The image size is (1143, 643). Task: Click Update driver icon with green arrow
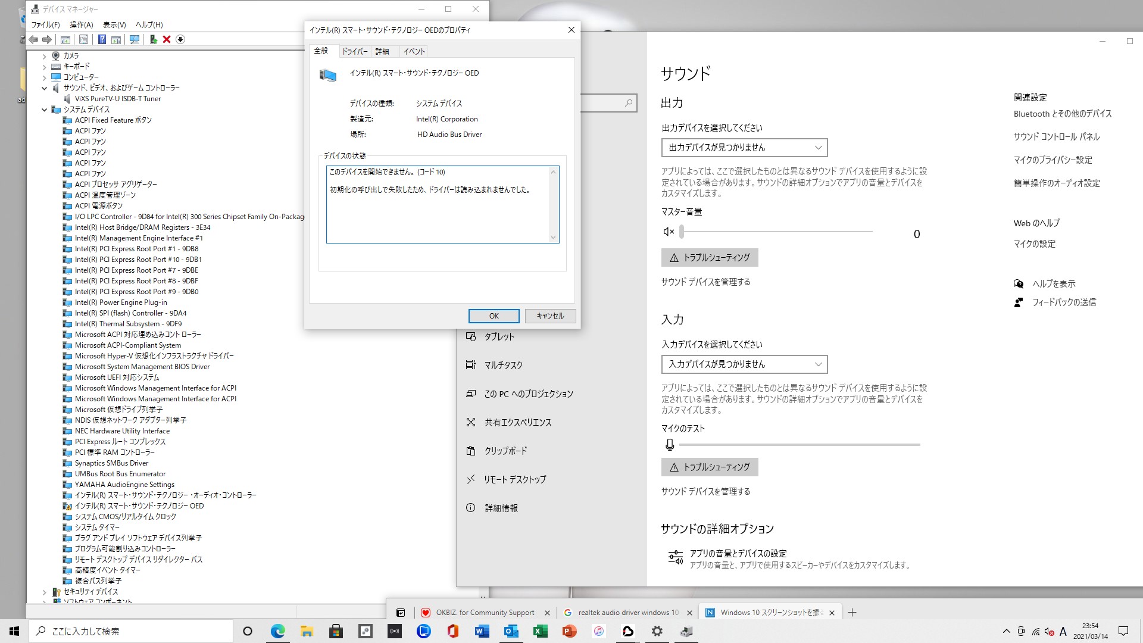point(154,39)
